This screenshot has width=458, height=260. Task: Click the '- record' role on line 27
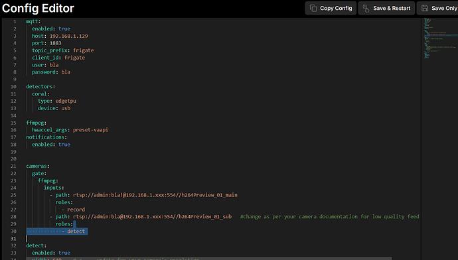click(73, 210)
